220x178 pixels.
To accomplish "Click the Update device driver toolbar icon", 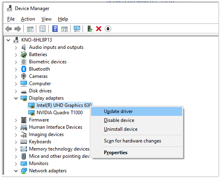I will pyautogui.click(x=90, y=29).
